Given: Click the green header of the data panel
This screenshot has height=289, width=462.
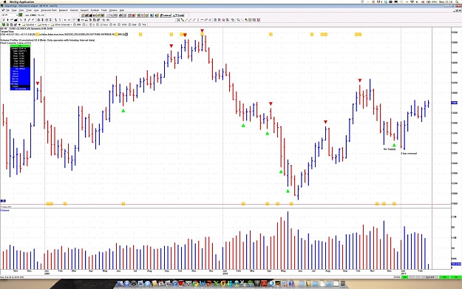Looking at the screenshot, I should 20,46.
